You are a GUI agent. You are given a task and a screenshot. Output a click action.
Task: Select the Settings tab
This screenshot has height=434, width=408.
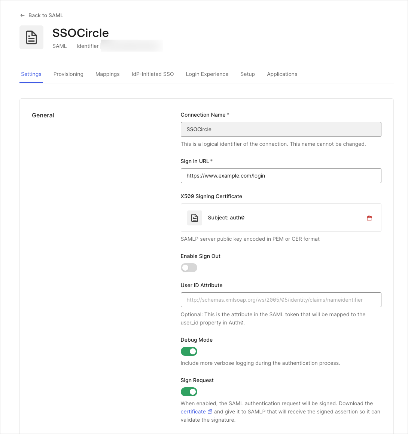pyautogui.click(x=31, y=74)
